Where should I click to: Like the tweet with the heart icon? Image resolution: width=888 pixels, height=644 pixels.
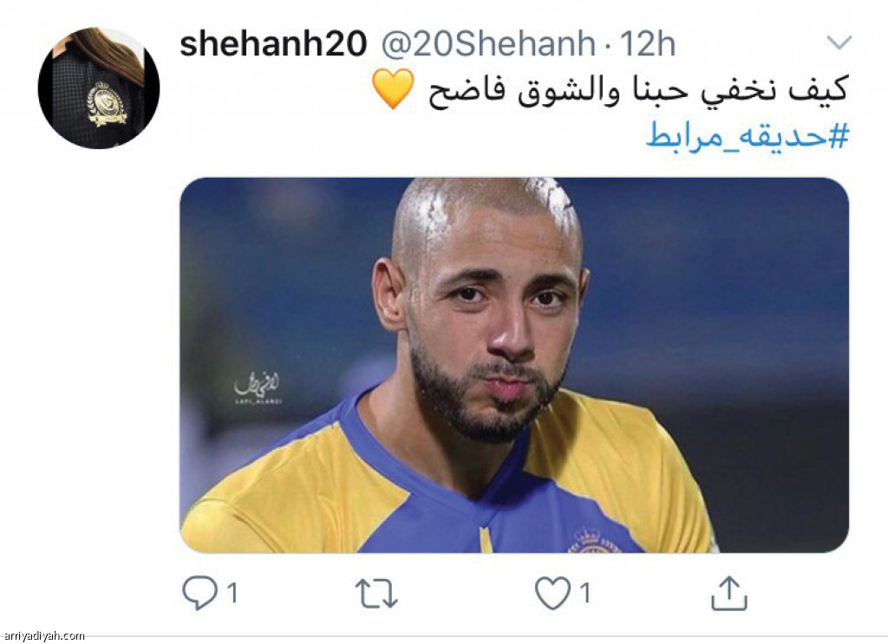[x=552, y=593]
